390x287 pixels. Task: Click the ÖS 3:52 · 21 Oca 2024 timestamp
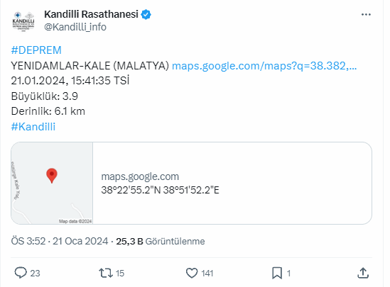coord(60,241)
